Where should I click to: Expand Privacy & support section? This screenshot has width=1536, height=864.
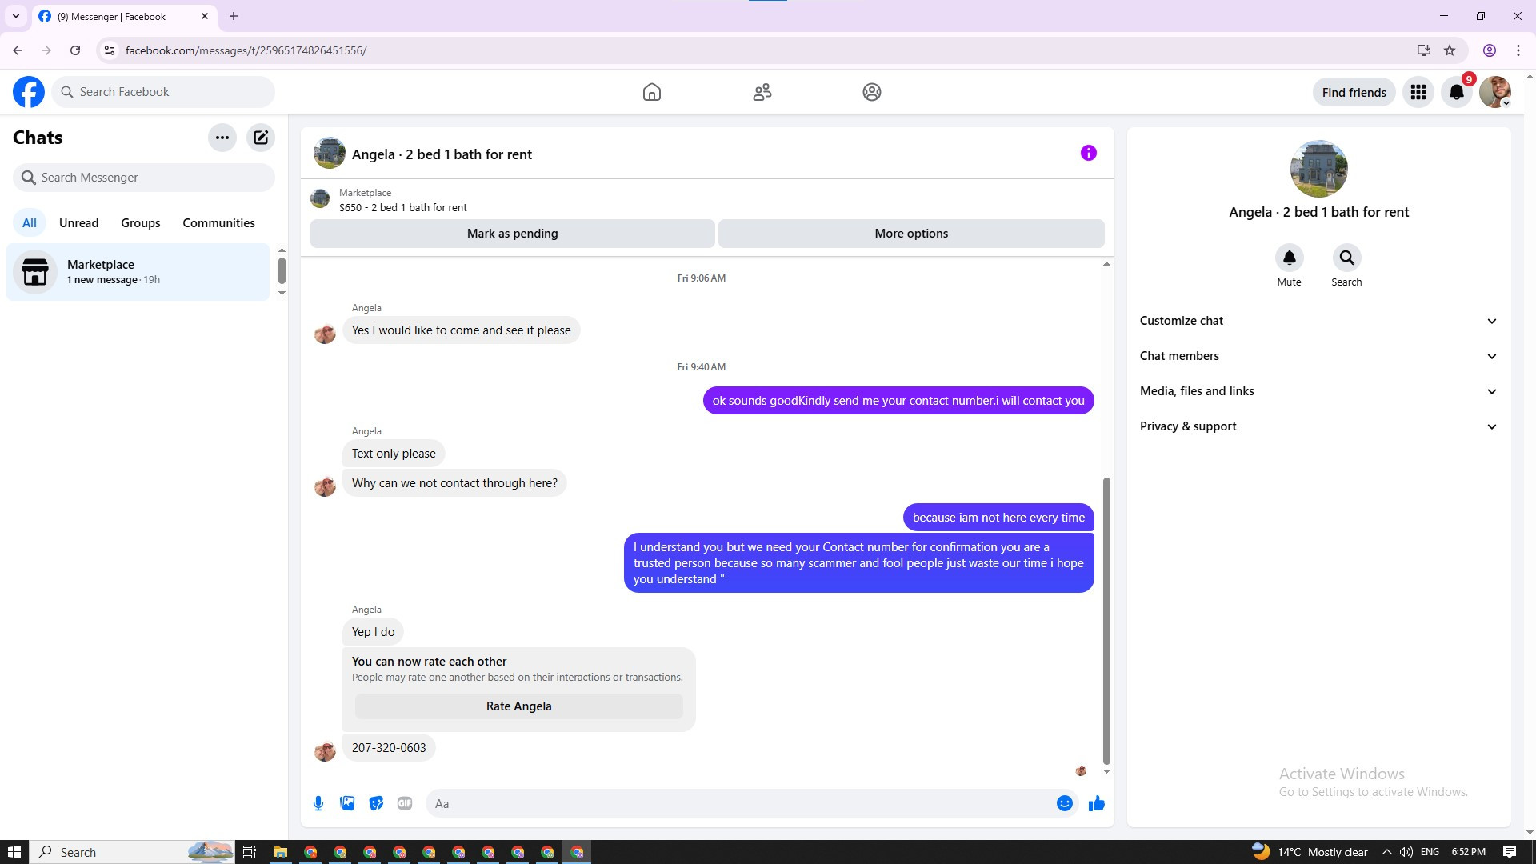[x=1318, y=426]
